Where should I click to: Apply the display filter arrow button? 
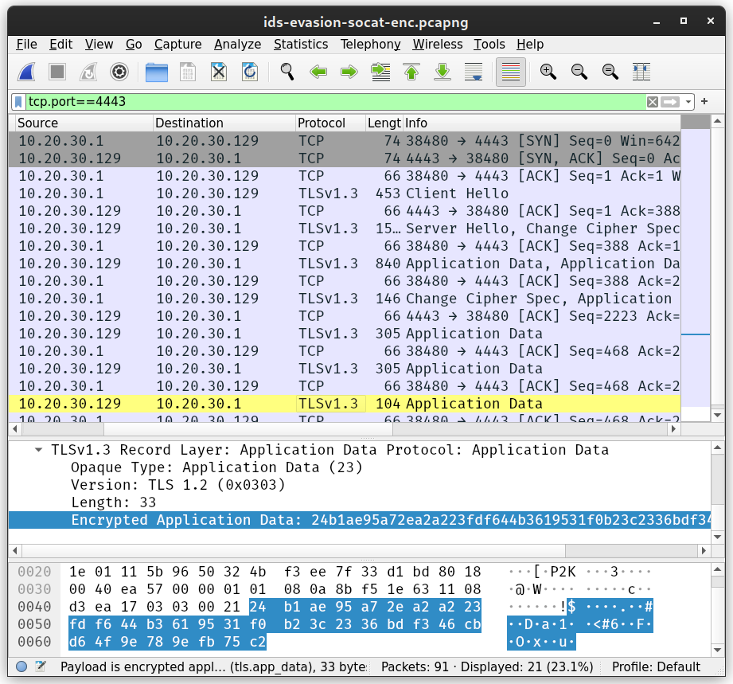[x=670, y=101]
